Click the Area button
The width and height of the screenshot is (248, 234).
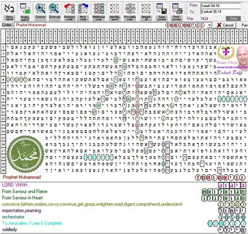click(x=233, y=19)
